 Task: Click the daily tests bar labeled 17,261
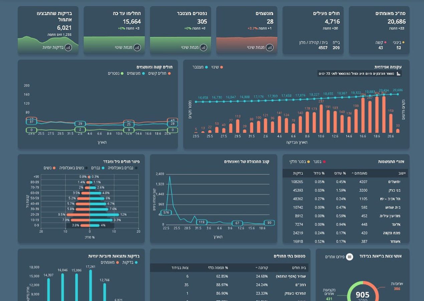90,285
